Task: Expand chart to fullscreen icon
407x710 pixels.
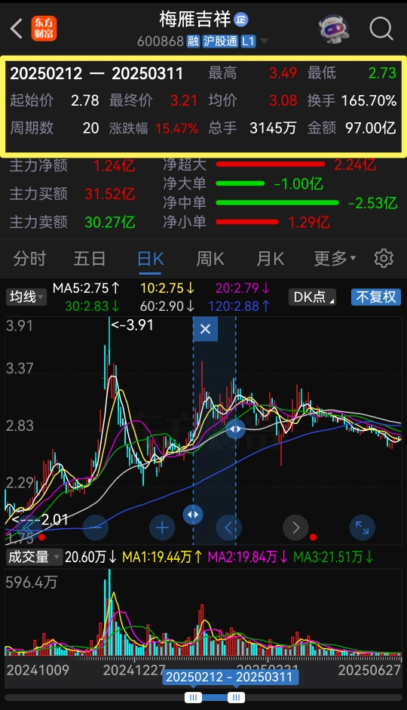Action: [363, 527]
